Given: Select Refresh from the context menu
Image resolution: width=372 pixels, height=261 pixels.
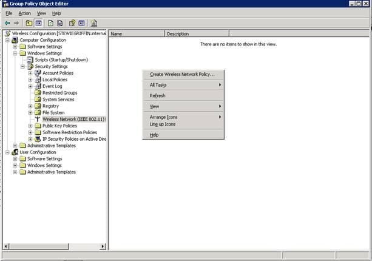Looking at the screenshot, I should (183, 96).
